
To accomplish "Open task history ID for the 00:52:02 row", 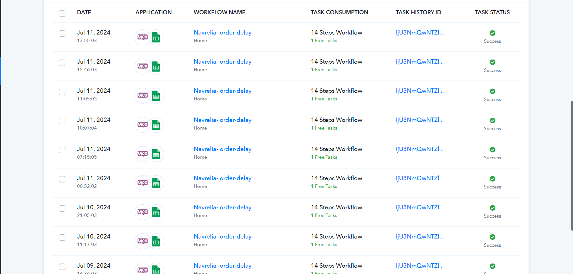I will [x=420, y=178].
